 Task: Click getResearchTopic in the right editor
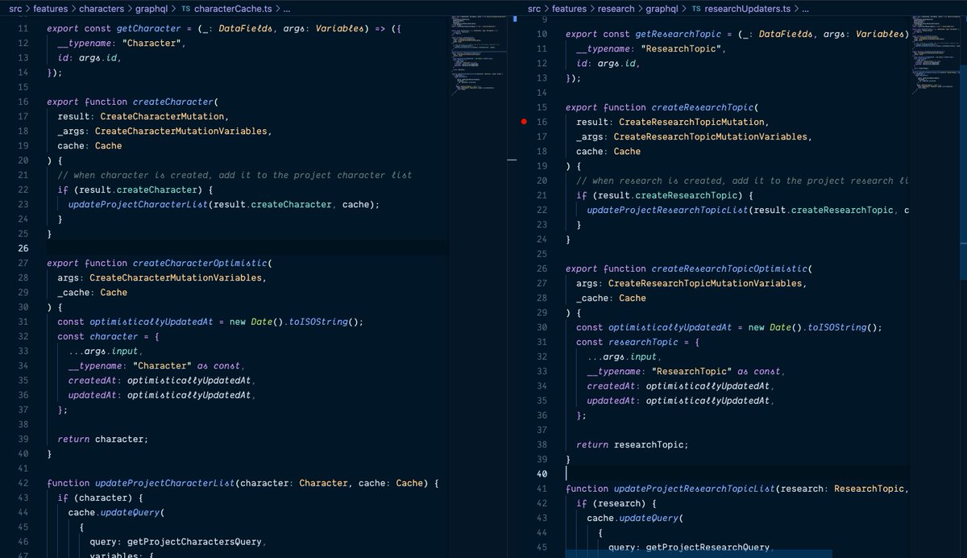(x=679, y=34)
